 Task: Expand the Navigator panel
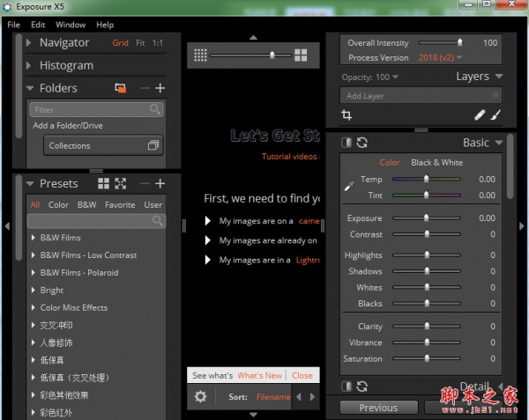[29, 43]
